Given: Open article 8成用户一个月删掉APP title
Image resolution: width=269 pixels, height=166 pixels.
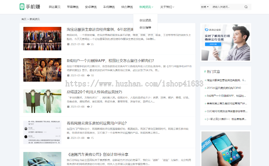Looking at the screenshot, I should coord(110,61).
